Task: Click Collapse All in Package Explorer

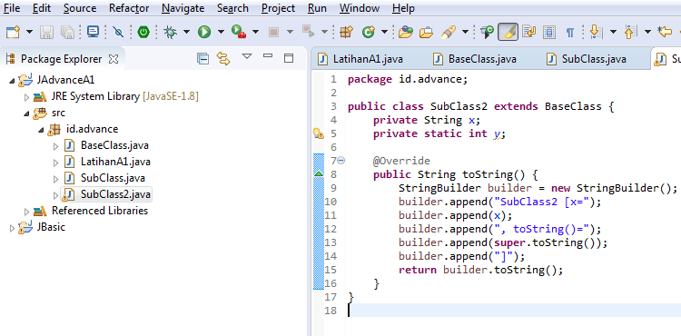Action: (x=202, y=59)
